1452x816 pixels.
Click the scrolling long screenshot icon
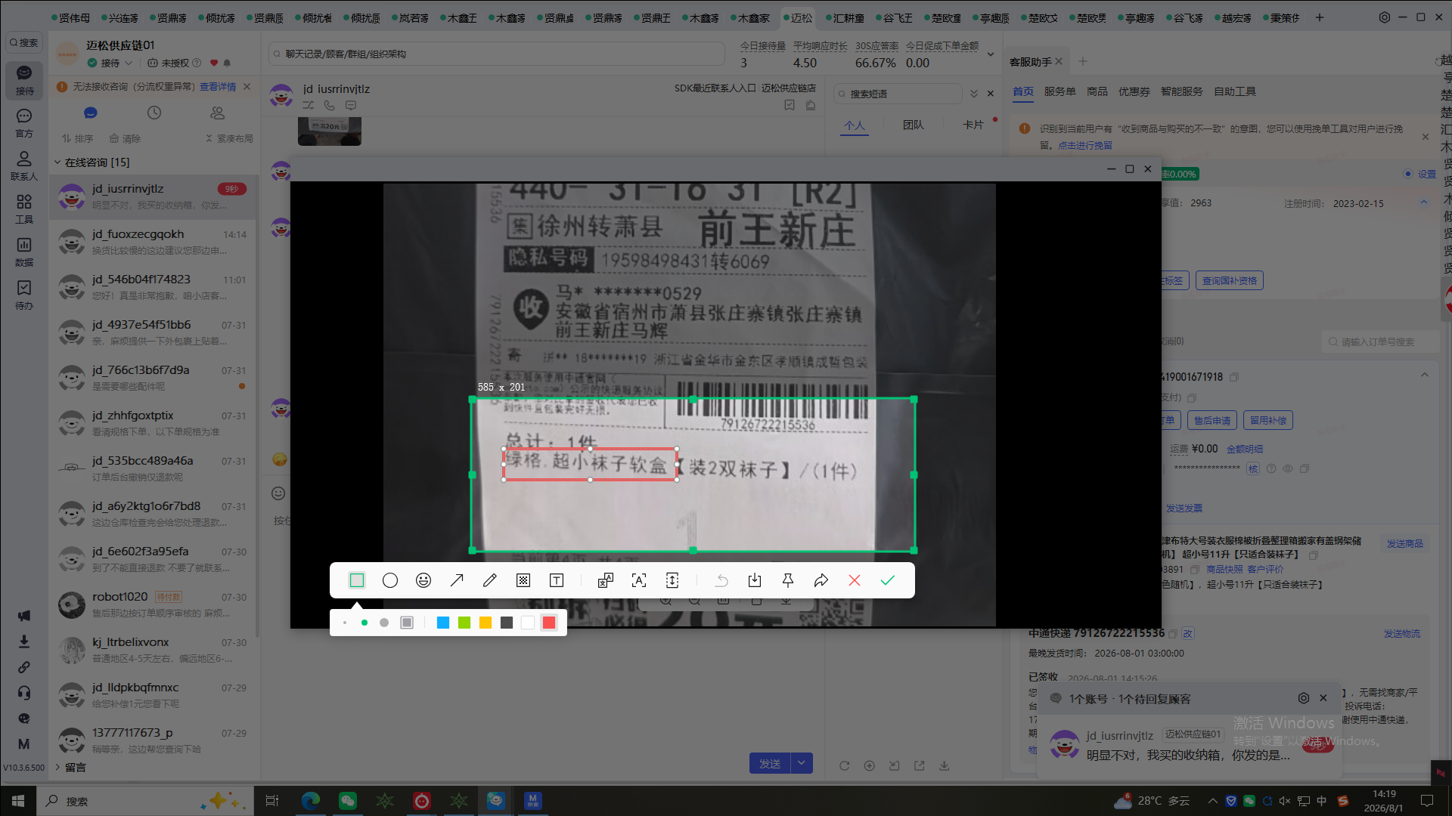(672, 580)
